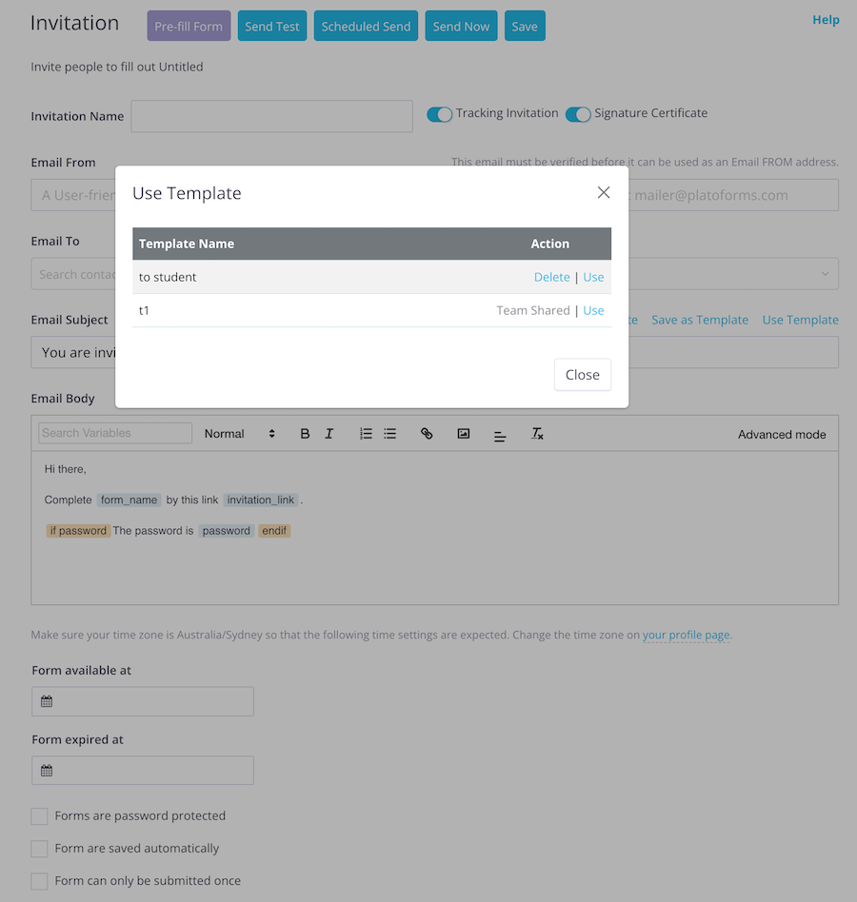Insert an ordered numbered list
This screenshot has width=857, height=902.
tap(366, 434)
